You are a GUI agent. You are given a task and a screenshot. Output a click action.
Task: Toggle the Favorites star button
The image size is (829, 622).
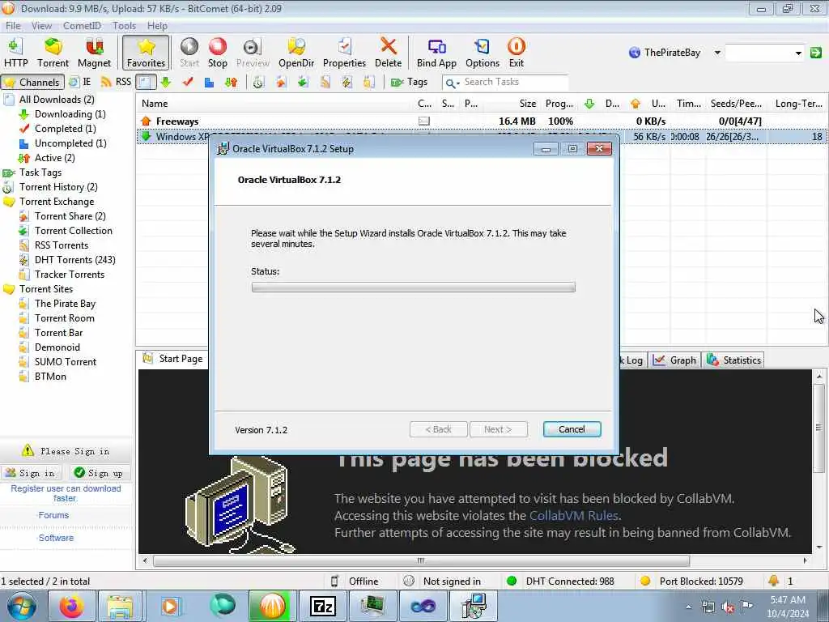point(146,53)
